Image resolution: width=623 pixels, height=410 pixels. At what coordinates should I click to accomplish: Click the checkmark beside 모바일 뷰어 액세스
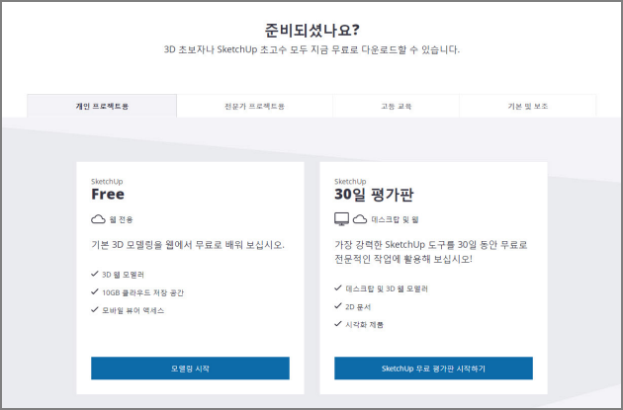click(95, 310)
